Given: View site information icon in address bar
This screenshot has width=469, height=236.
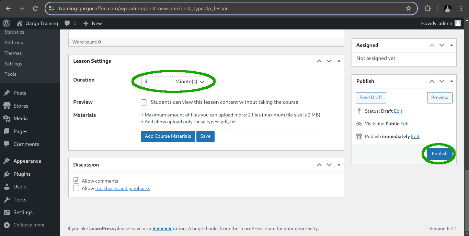Looking at the screenshot, I should click(52, 9).
